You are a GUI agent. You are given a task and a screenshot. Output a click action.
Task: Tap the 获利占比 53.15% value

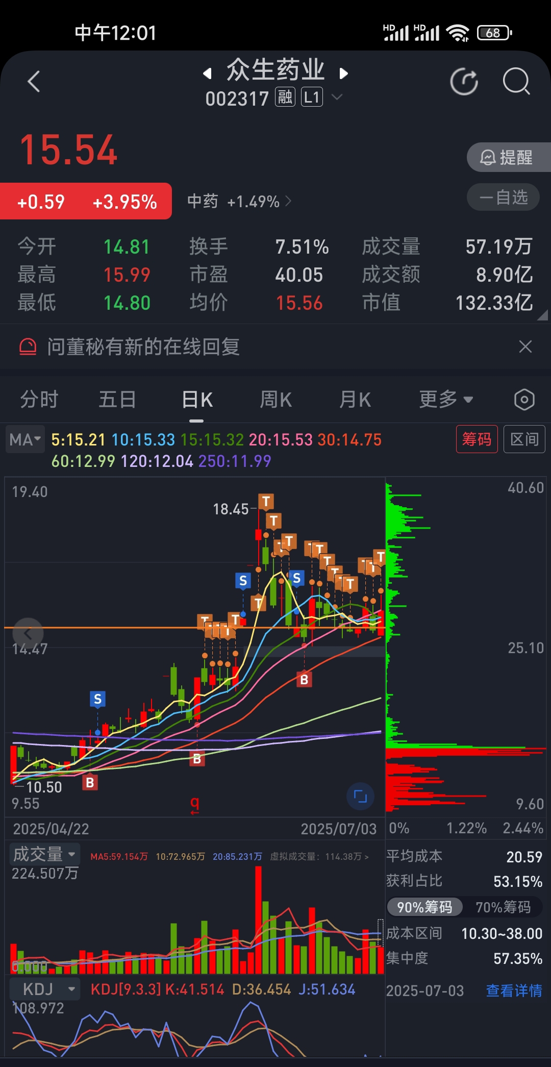(x=518, y=881)
